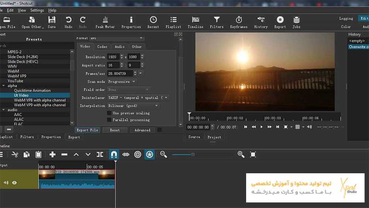369x208 pixels.
Task: Zoom timeline to fit
Action: pos(253,154)
